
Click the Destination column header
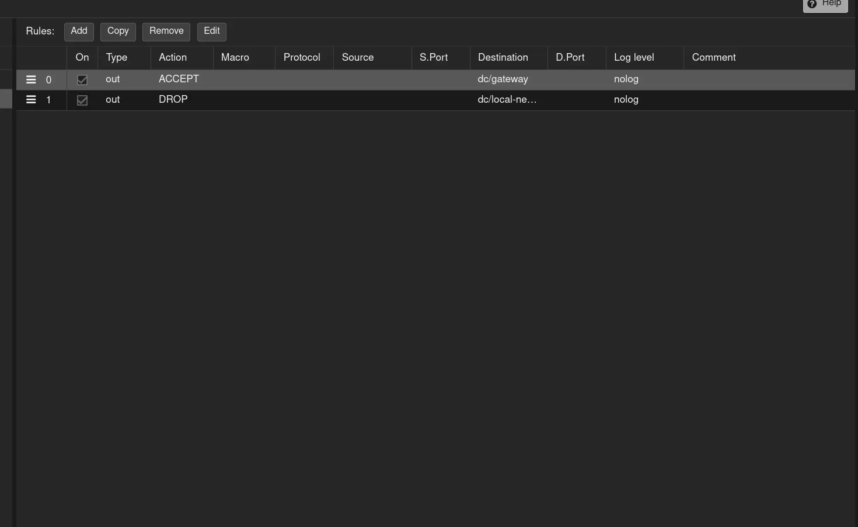[503, 58]
